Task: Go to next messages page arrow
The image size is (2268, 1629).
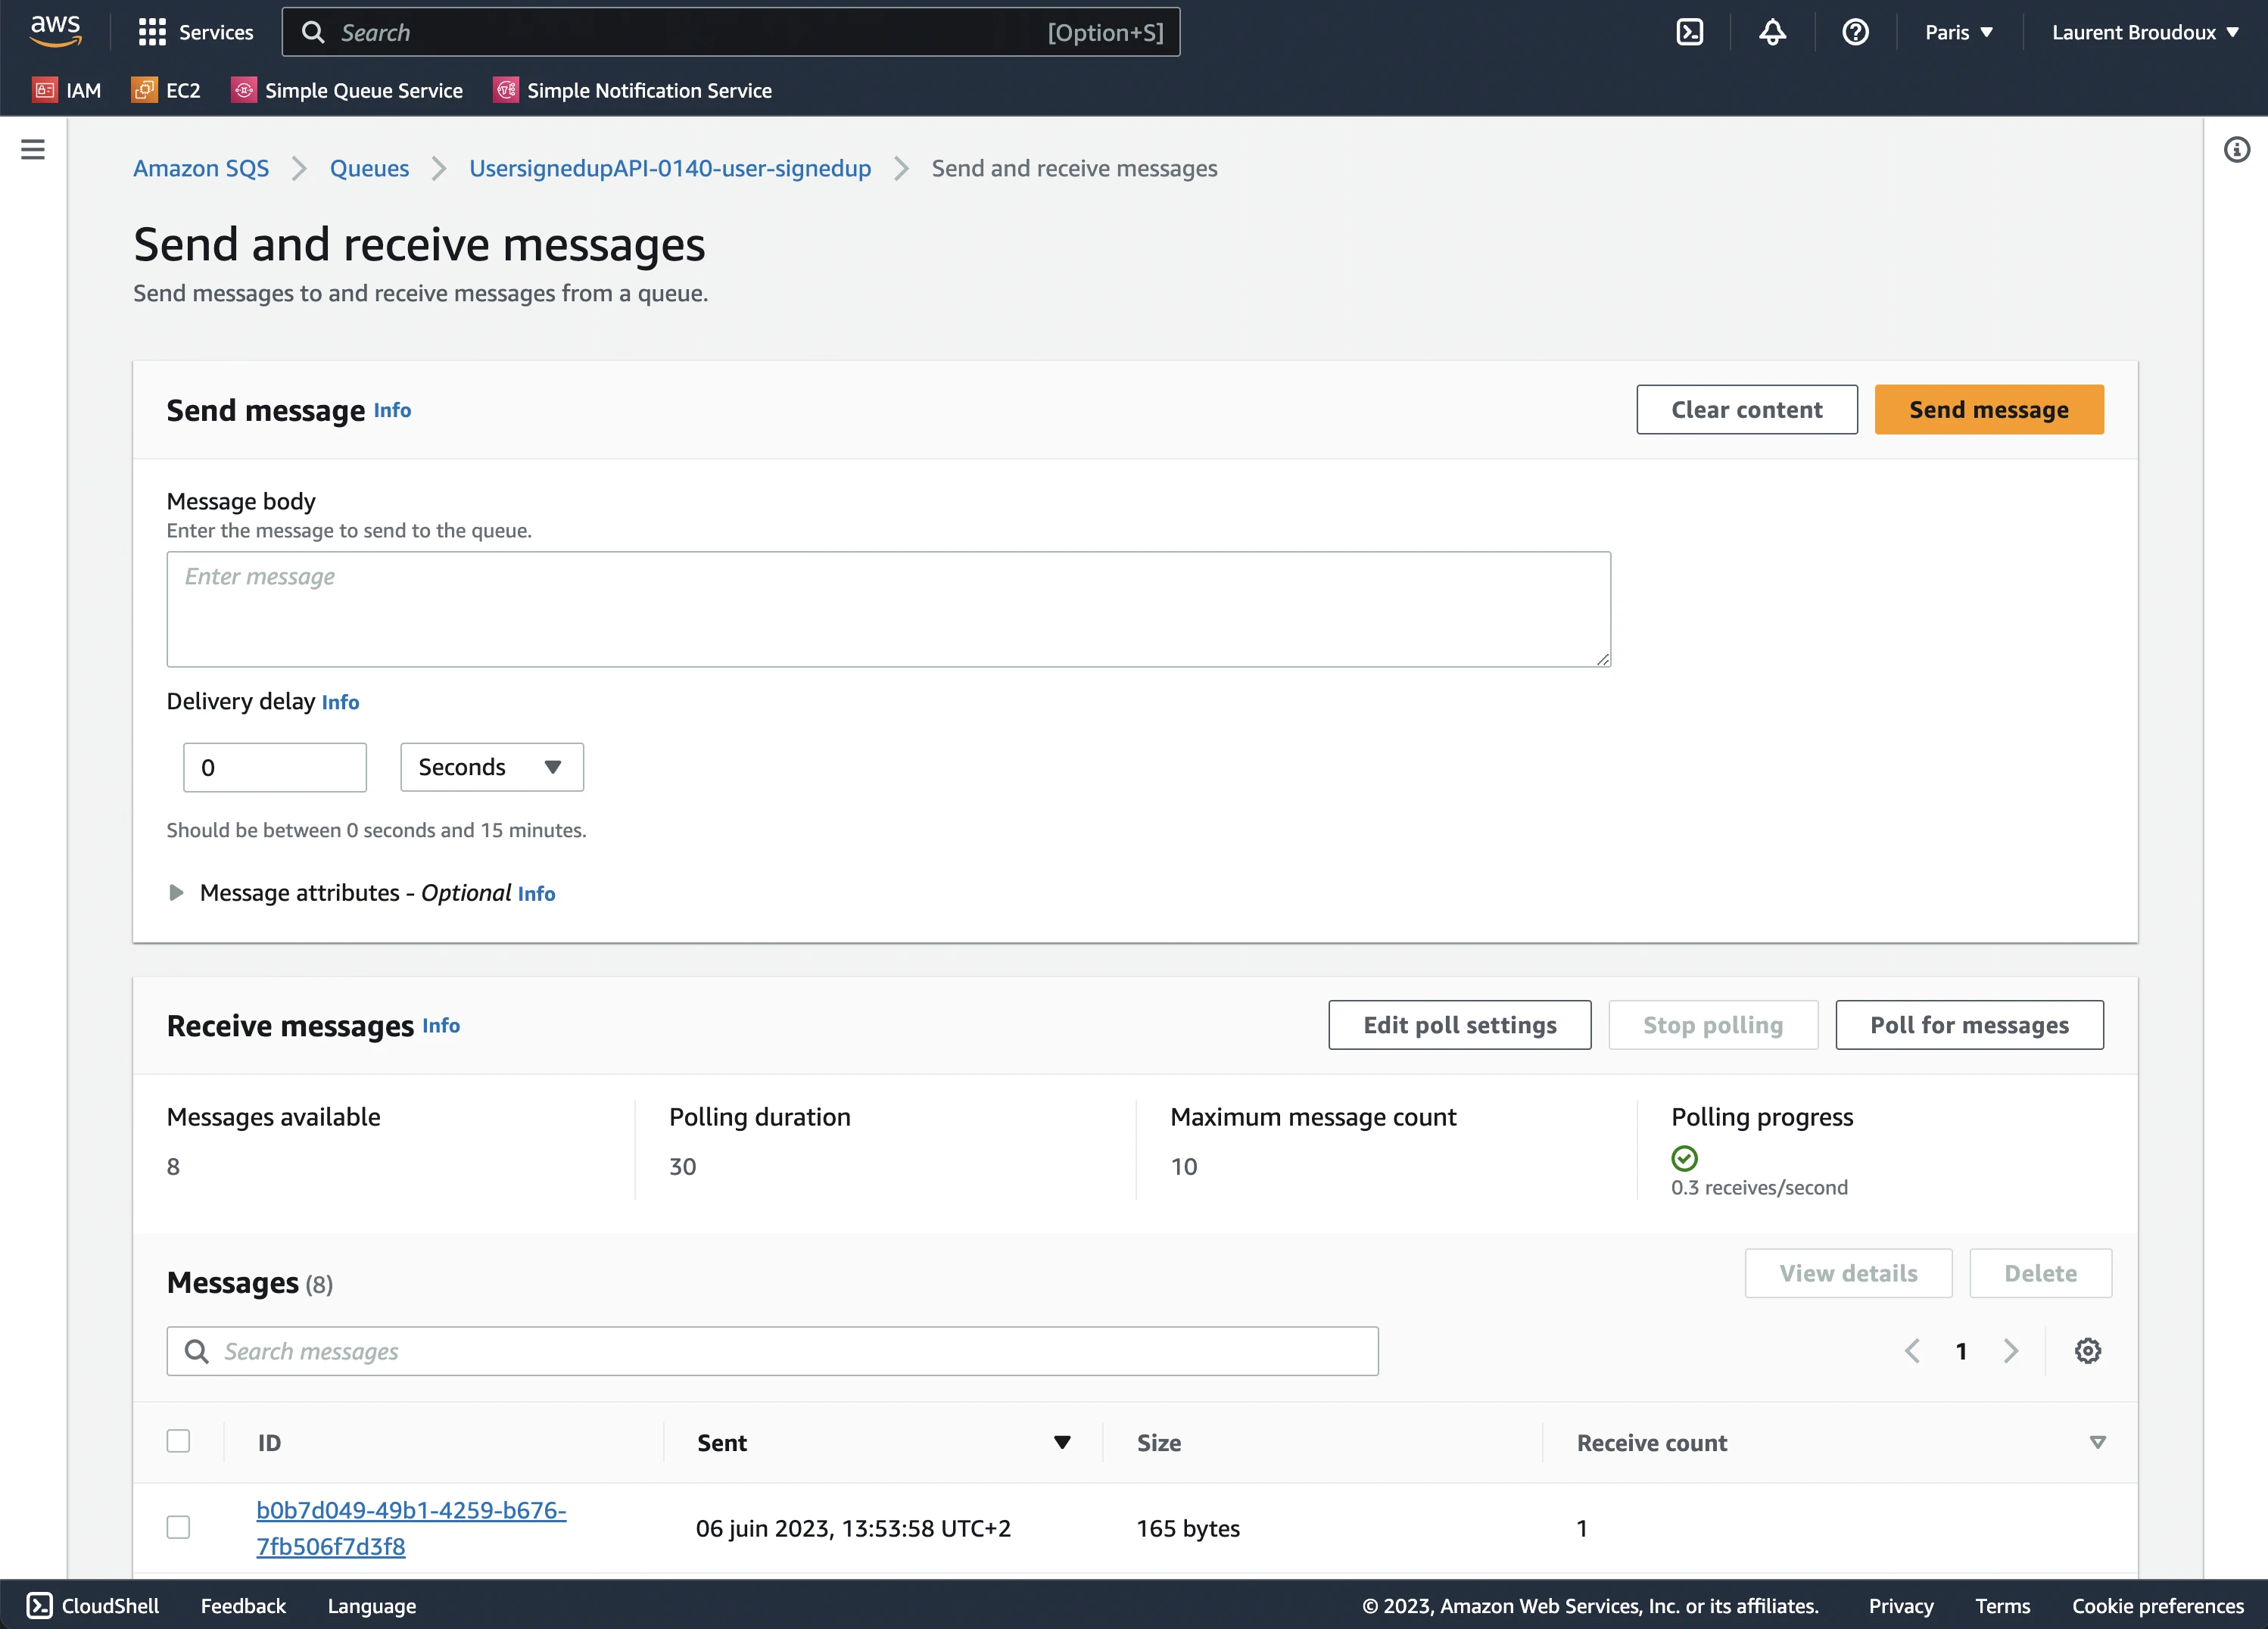Action: point(2011,1351)
